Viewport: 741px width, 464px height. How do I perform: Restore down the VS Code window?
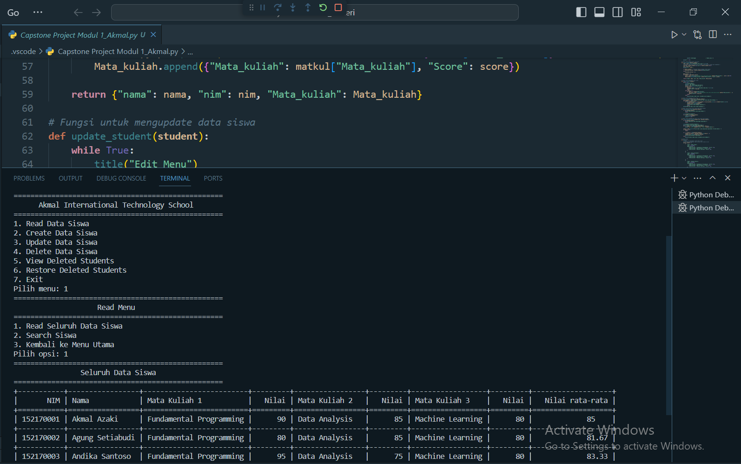point(693,12)
